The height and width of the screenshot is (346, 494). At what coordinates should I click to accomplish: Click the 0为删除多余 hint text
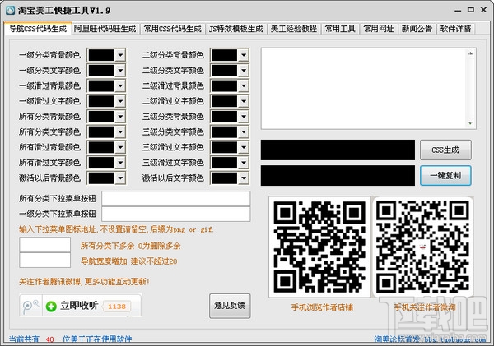(160, 246)
